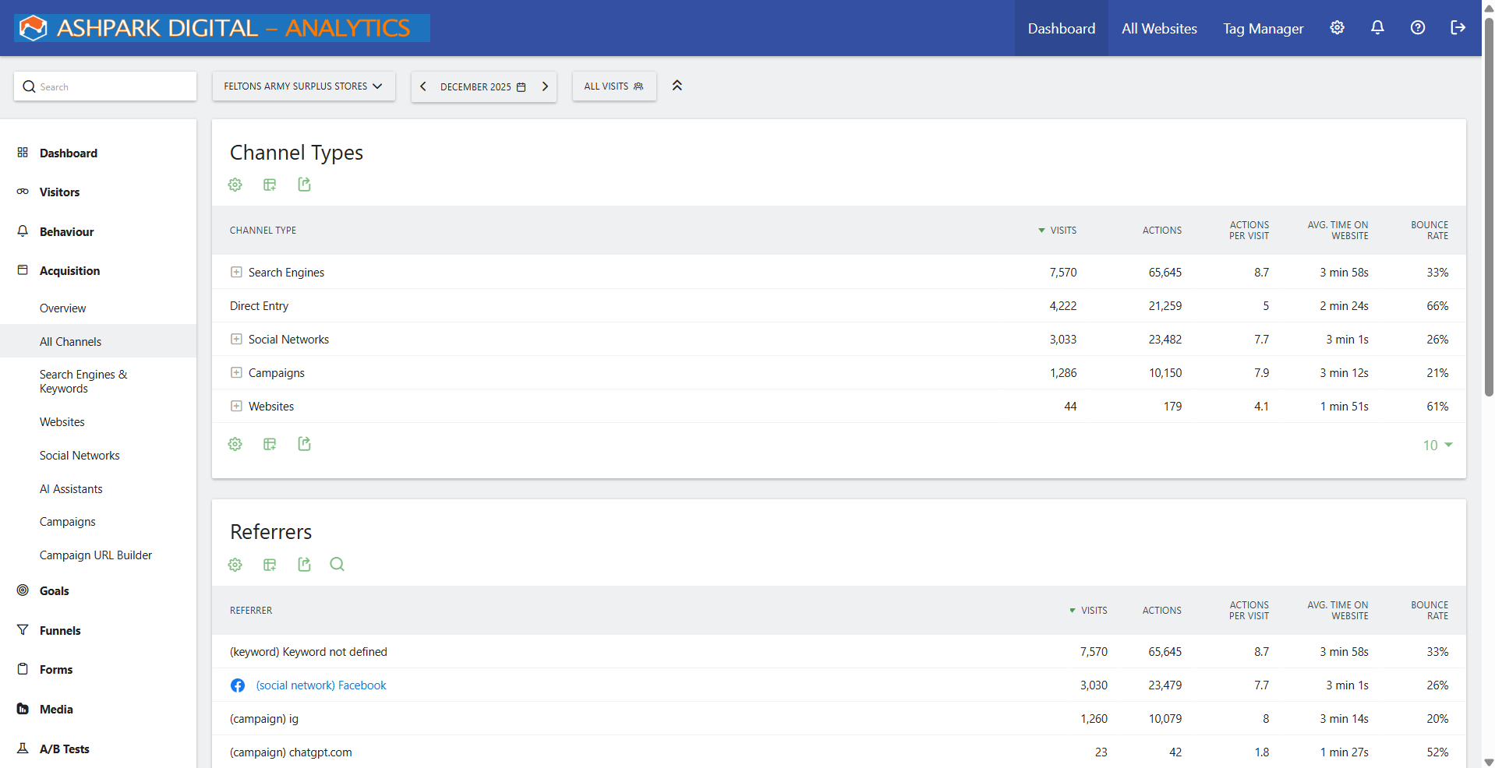The height and width of the screenshot is (768, 1495).
Task: Switch to the All Websites tab
Action: pos(1158,28)
